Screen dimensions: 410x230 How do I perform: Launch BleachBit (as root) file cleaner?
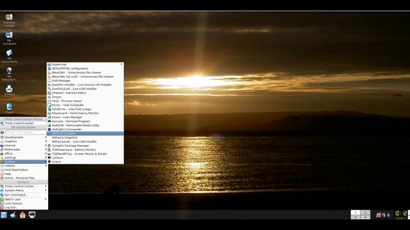(x=85, y=77)
